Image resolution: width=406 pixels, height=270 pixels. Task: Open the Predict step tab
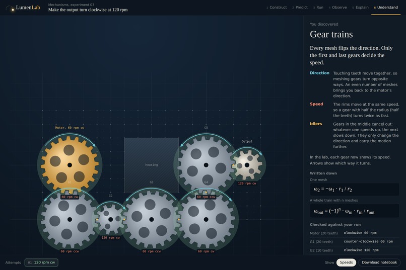click(x=300, y=8)
